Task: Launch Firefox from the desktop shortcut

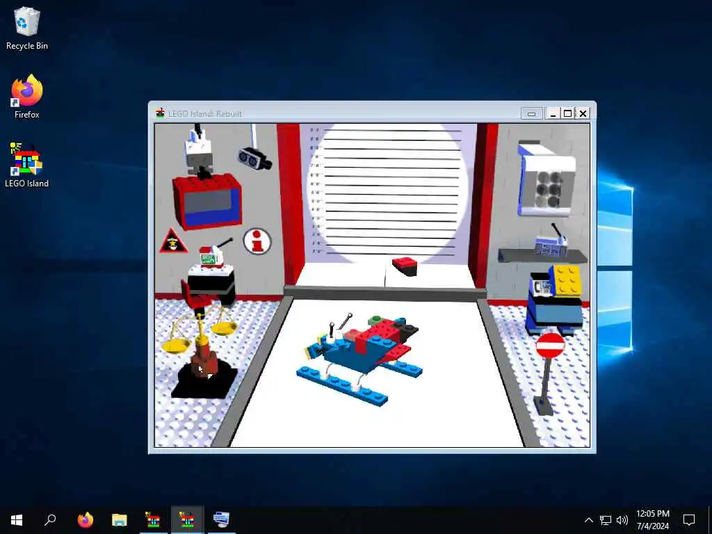Action: pos(27,96)
